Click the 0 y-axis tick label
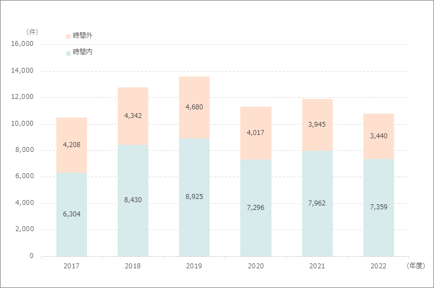Viewport: 434px width, 288px height. (x=32, y=256)
